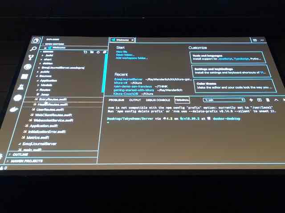
Task: Click the terminal prompt line
Action: 174,118
